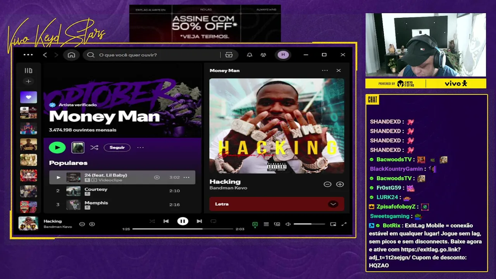Toggle the Now Playing view icon
496x279 pixels.
(x=255, y=224)
